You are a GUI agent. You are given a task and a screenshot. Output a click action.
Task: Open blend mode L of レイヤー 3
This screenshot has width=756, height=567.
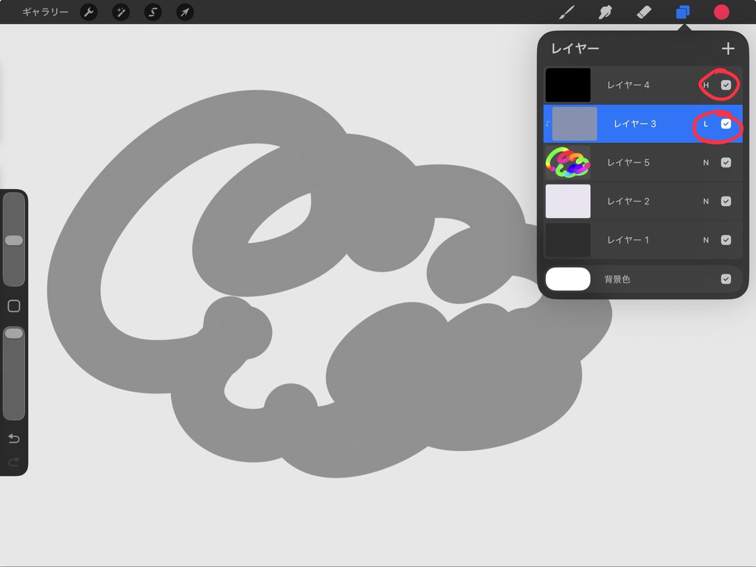coord(706,124)
